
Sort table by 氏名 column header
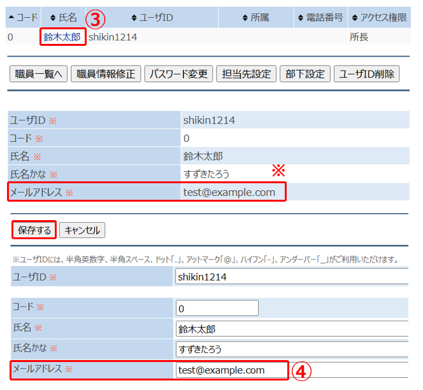62,18
